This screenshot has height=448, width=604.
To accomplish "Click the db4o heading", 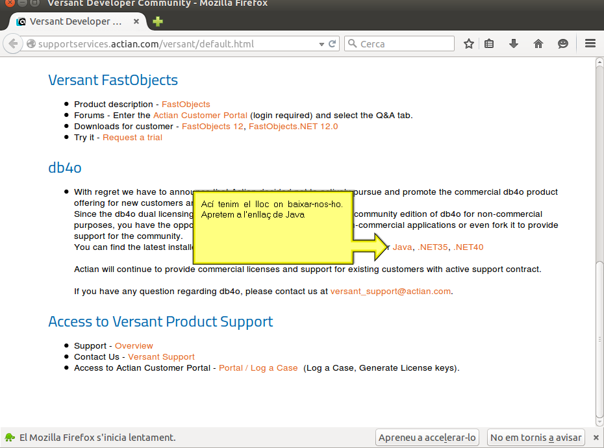I will (x=65, y=168).
